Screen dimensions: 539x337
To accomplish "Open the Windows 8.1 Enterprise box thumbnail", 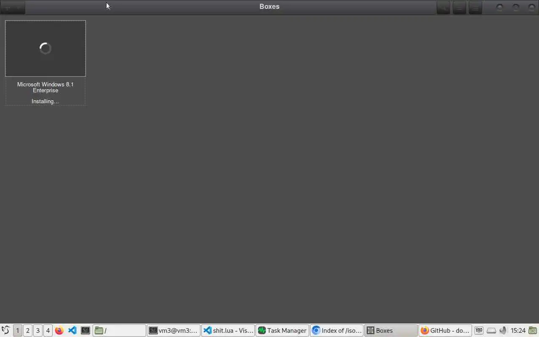I will pyautogui.click(x=45, y=48).
